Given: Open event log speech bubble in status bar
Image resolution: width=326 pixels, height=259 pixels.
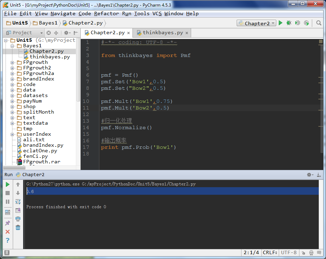Looking at the screenshot, I should click(319, 253).
